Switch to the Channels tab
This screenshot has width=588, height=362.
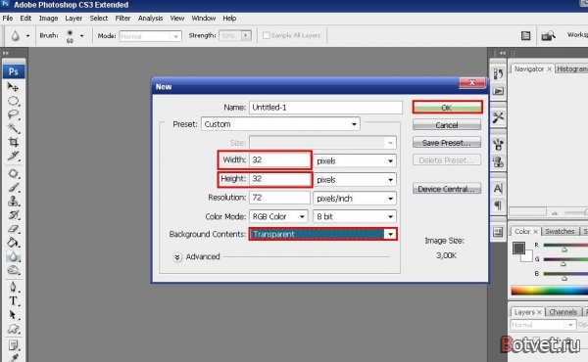[x=563, y=312]
